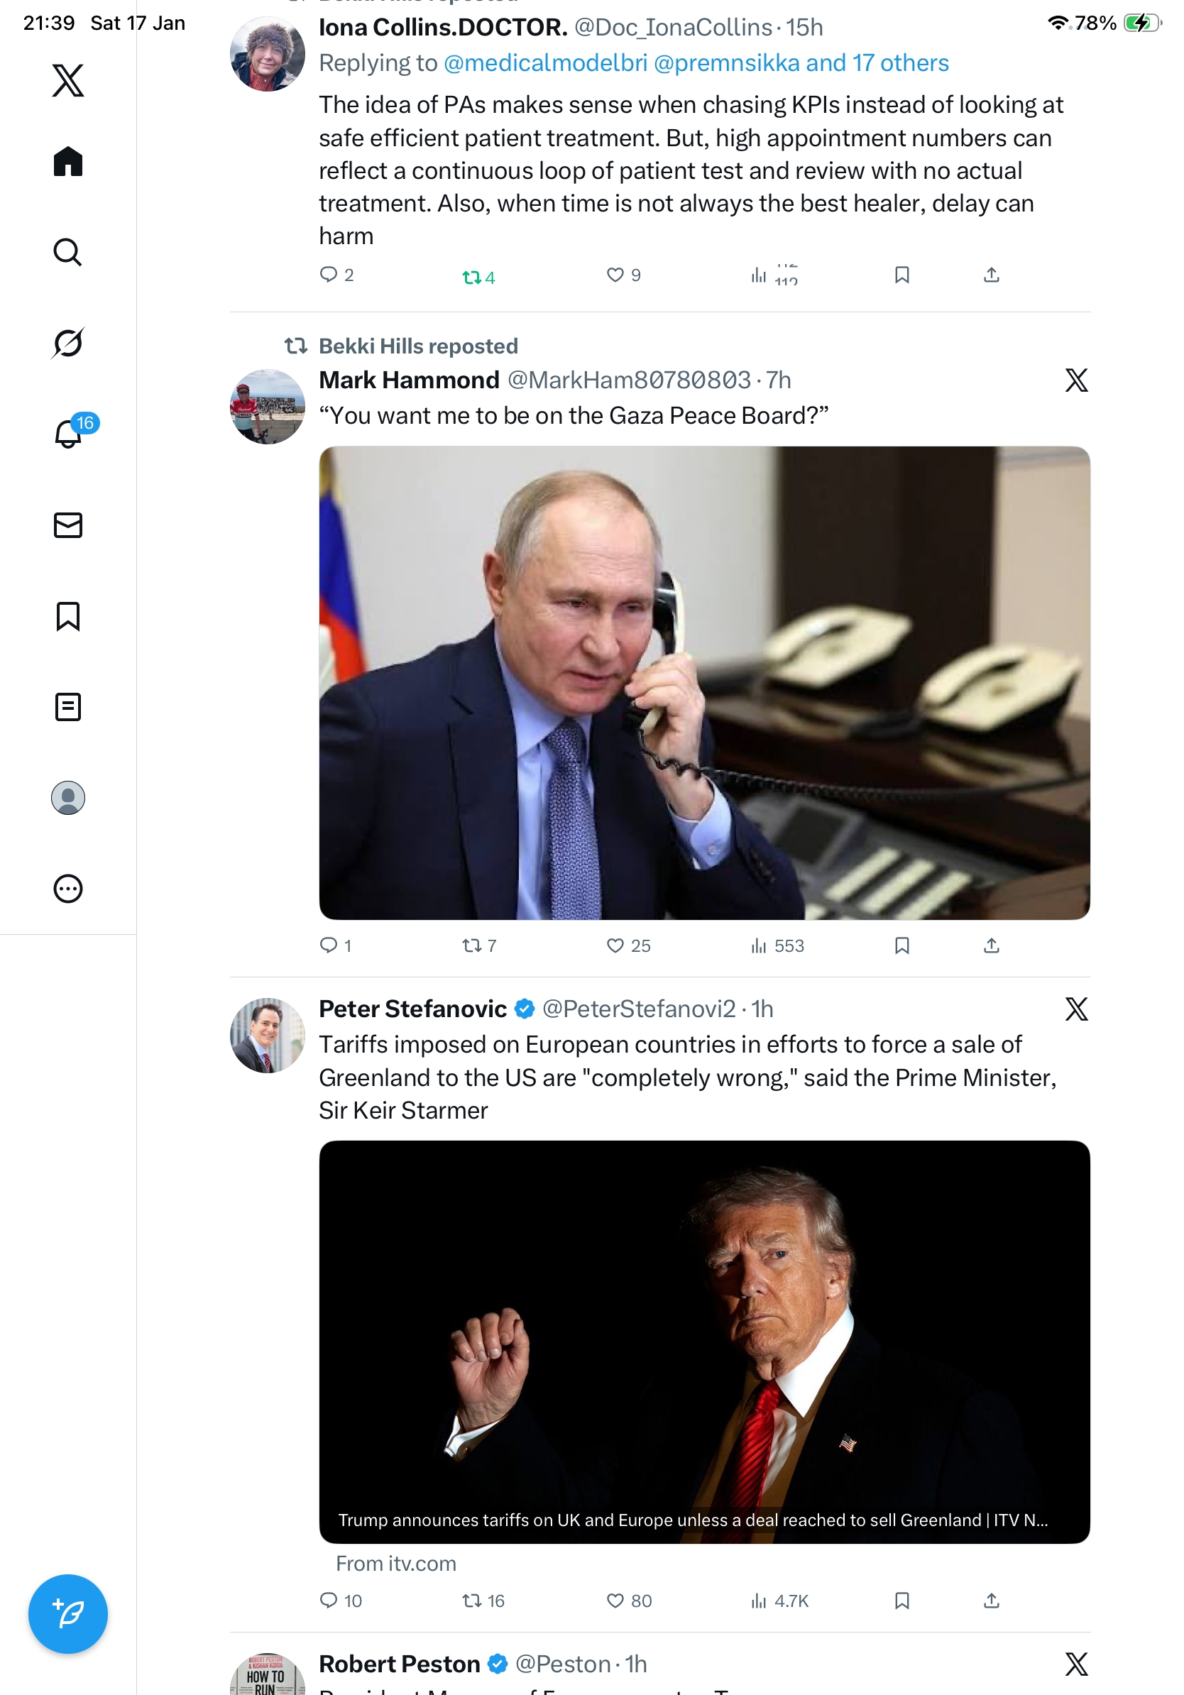The height and width of the screenshot is (1695, 1184).
Task: Open the @premnsikka and 17 others link
Action: [801, 63]
